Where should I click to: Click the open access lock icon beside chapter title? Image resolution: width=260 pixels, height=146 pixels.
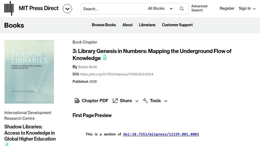click(x=105, y=58)
